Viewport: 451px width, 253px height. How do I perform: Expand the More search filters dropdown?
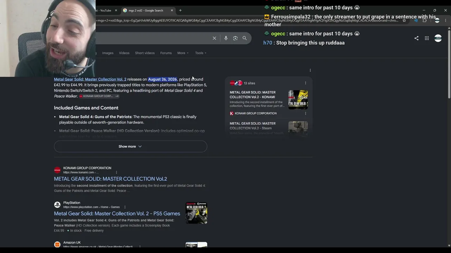[183, 53]
